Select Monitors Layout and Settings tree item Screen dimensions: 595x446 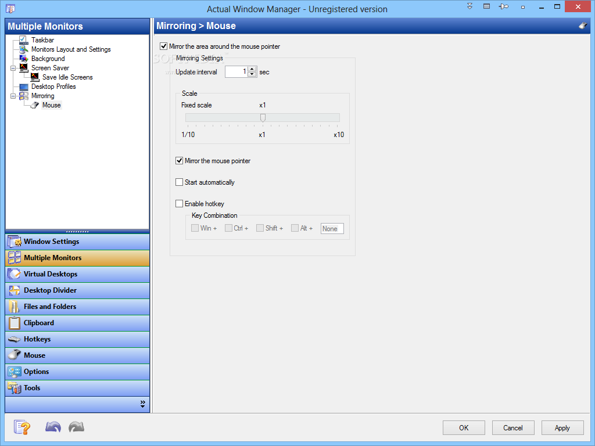click(71, 49)
